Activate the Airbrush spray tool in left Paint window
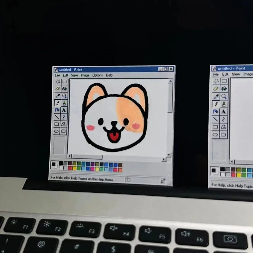 pyautogui.click(x=57, y=110)
